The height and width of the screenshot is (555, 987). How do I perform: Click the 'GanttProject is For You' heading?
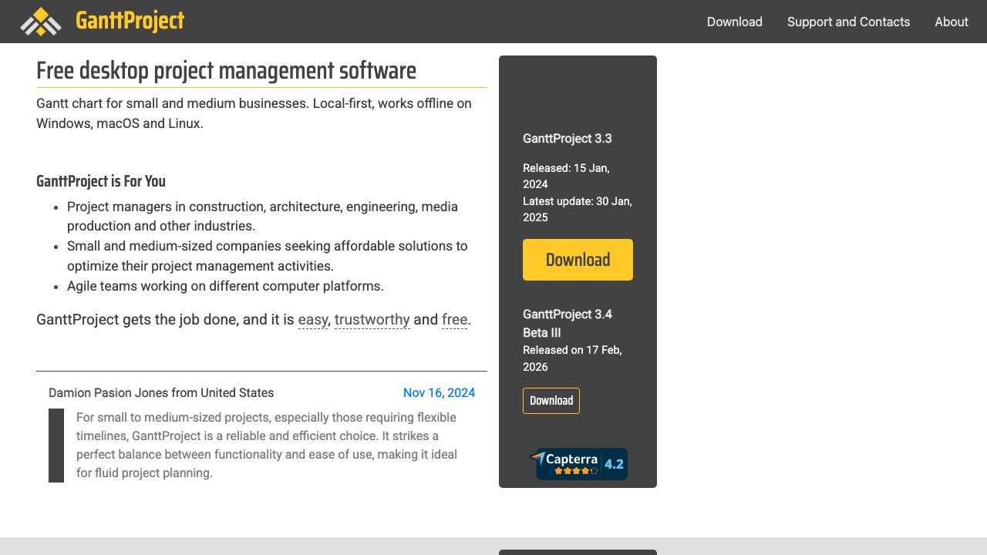(x=101, y=181)
